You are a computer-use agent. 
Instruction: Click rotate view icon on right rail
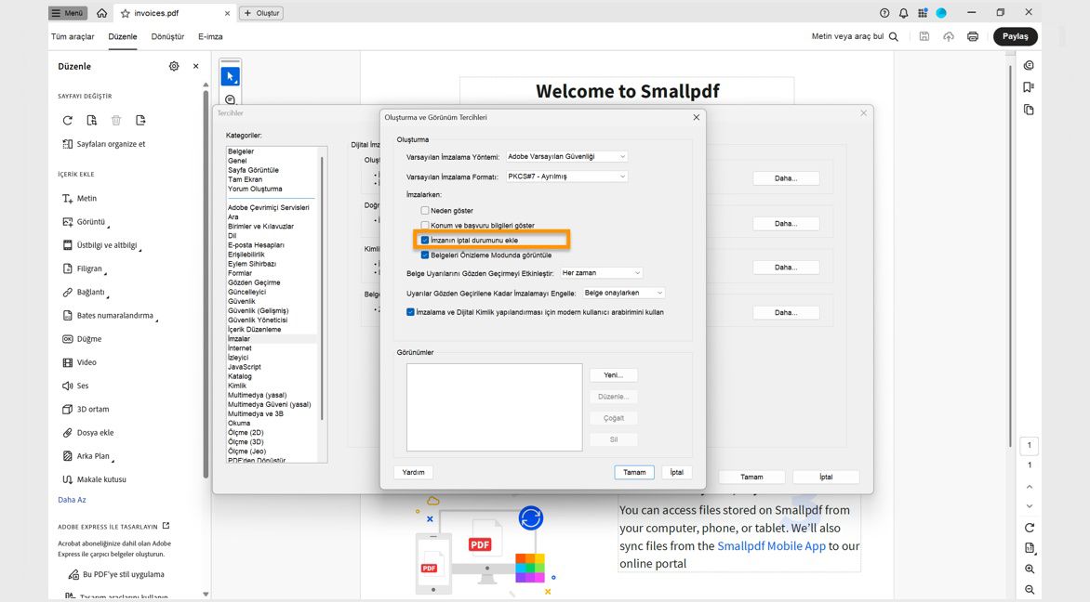1030,528
